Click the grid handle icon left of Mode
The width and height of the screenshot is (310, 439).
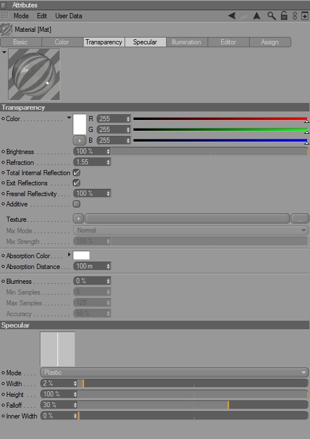[5, 16]
